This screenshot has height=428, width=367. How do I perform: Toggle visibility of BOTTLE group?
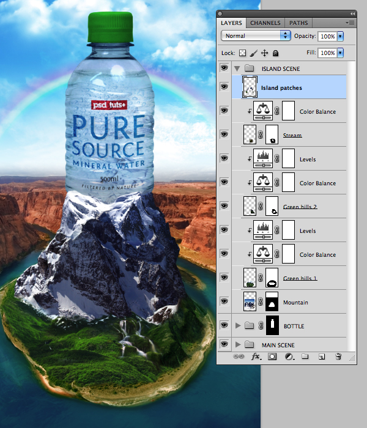tap(224, 325)
